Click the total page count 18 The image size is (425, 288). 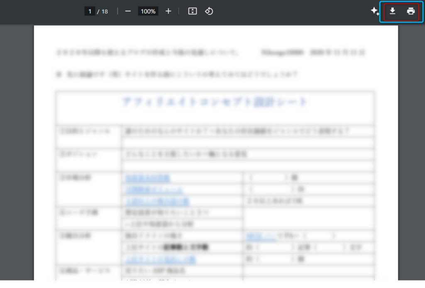pyautogui.click(x=105, y=11)
